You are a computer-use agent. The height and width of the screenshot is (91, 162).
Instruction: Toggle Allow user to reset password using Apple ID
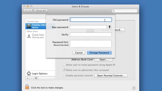point(64,65)
